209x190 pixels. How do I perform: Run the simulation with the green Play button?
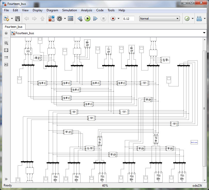pos(88,19)
